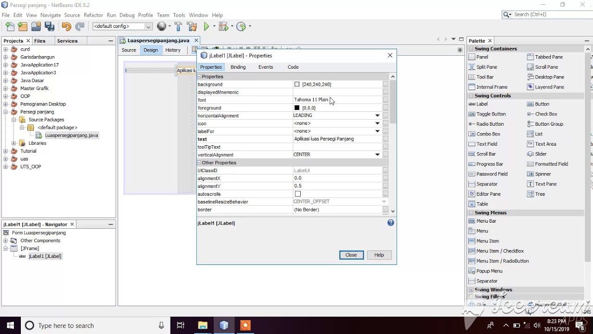Open the Services tab
The image size is (593, 334).
coord(67,41)
